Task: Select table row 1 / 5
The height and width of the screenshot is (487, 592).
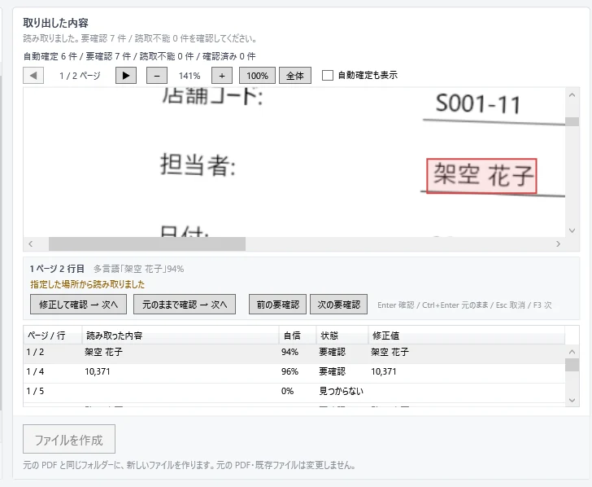Action: coord(294,392)
